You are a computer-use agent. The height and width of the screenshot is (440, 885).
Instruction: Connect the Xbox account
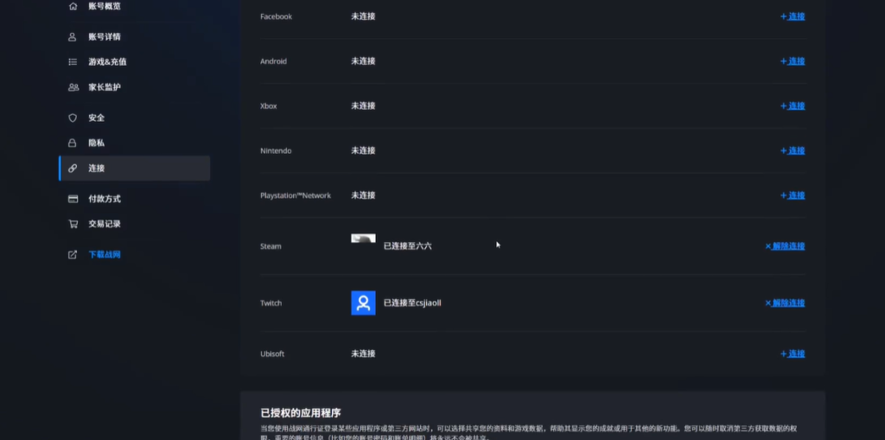(x=793, y=106)
